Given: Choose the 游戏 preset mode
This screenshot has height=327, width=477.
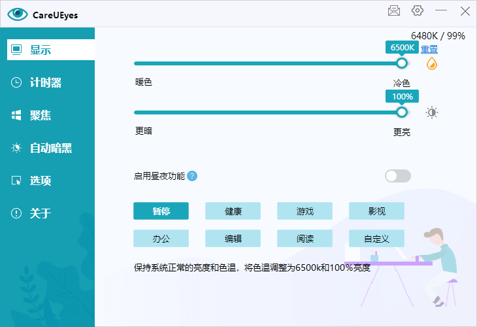Looking at the screenshot, I should click(304, 211).
